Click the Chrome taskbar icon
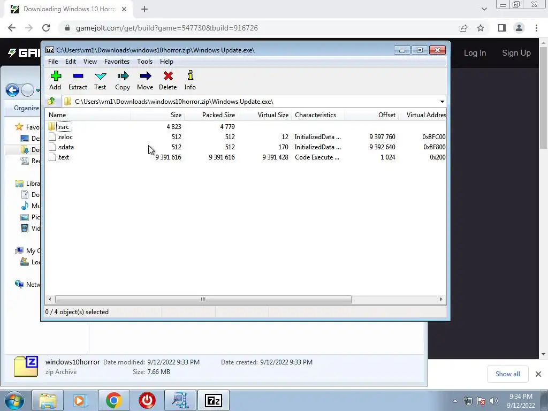 pyautogui.click(x=114, y=400)
